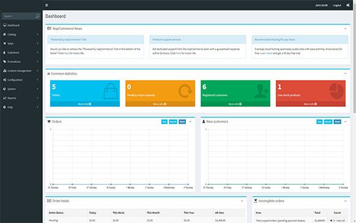The height and width of the screenshot is (223, 356).
Task: Switch Orders chart to Month view
Action: [x=173, y=122]
